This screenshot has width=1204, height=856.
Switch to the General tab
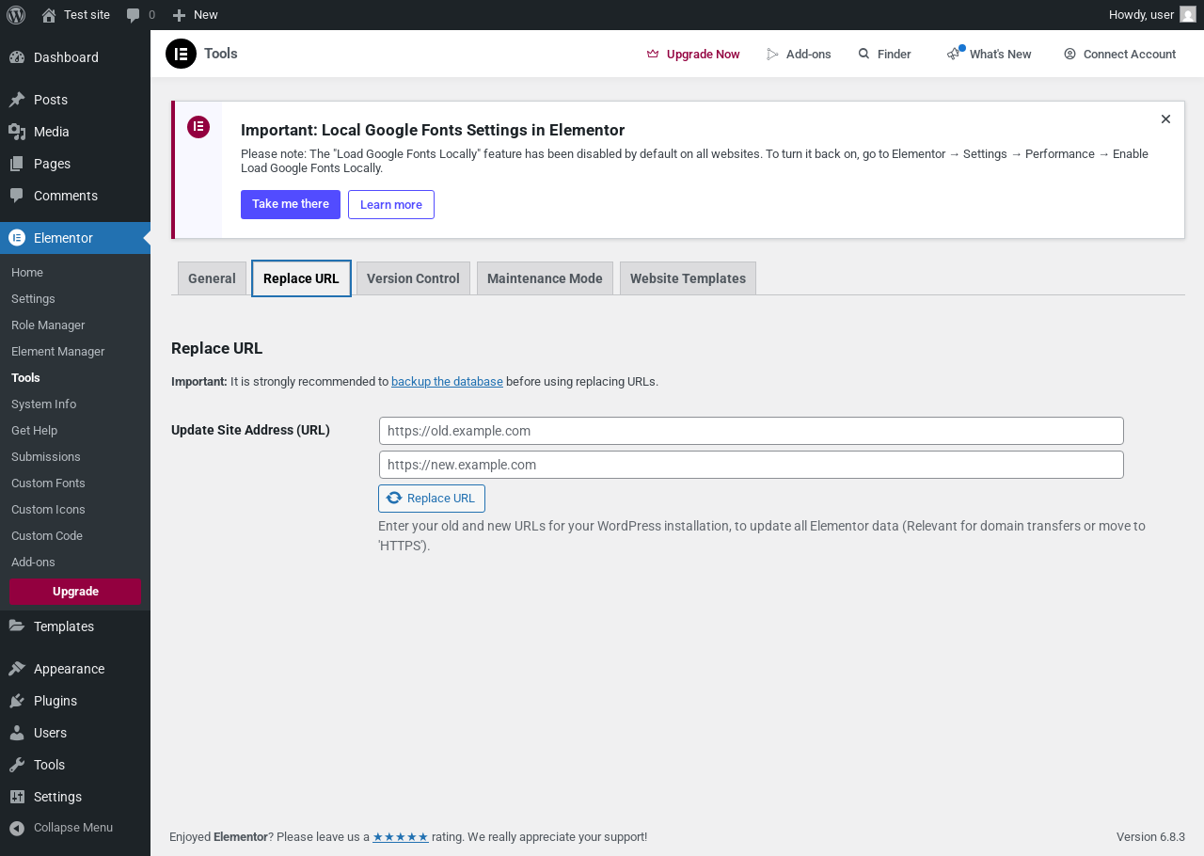pos(212,278)
